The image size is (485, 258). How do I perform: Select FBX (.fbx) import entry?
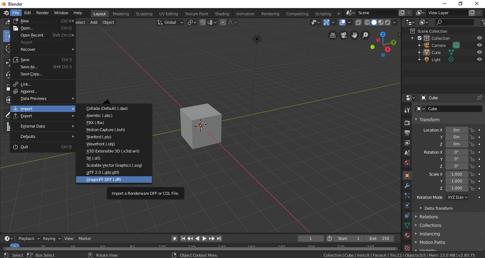click(x=114, y=123)
